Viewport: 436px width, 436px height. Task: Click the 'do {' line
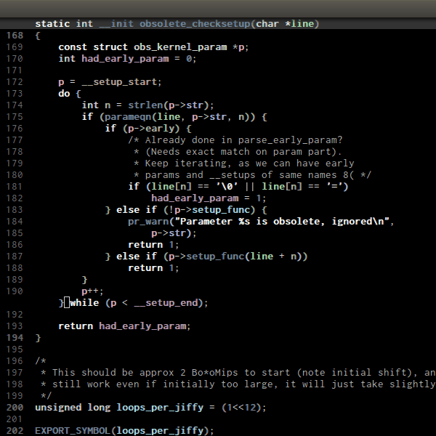(x=70, y=94)
